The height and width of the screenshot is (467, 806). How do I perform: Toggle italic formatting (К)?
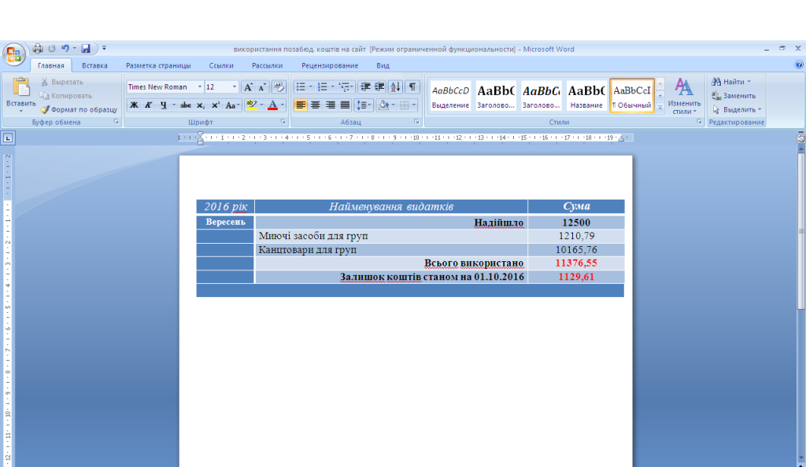[148, 105]
